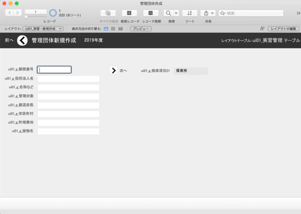Click the Preview (プレビュー) button
The height and width of the screenshot is (214, 301).
click(x=141, y=29)
